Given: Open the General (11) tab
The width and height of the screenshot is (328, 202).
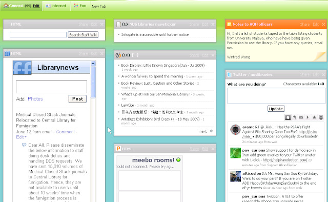Looking at the screenshot, I should coord(22,6).
